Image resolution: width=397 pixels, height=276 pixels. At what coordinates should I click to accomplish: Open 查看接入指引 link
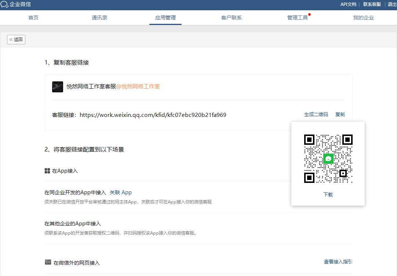(338, 262)
